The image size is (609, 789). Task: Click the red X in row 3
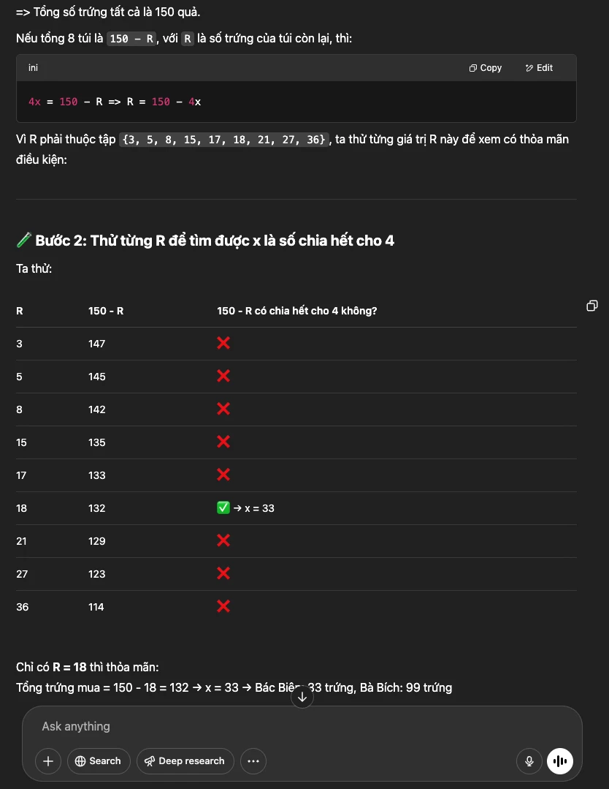[x=223, y=343]
